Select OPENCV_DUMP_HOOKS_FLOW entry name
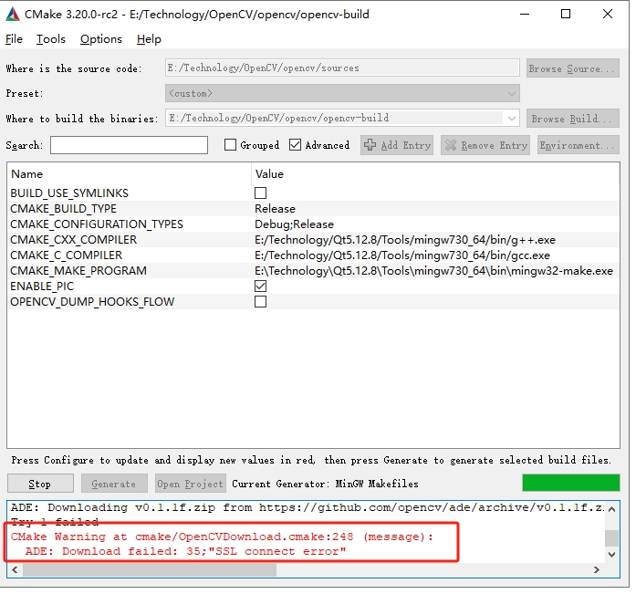636x594 pixels. pyautogui.click(x=92, y=302)
